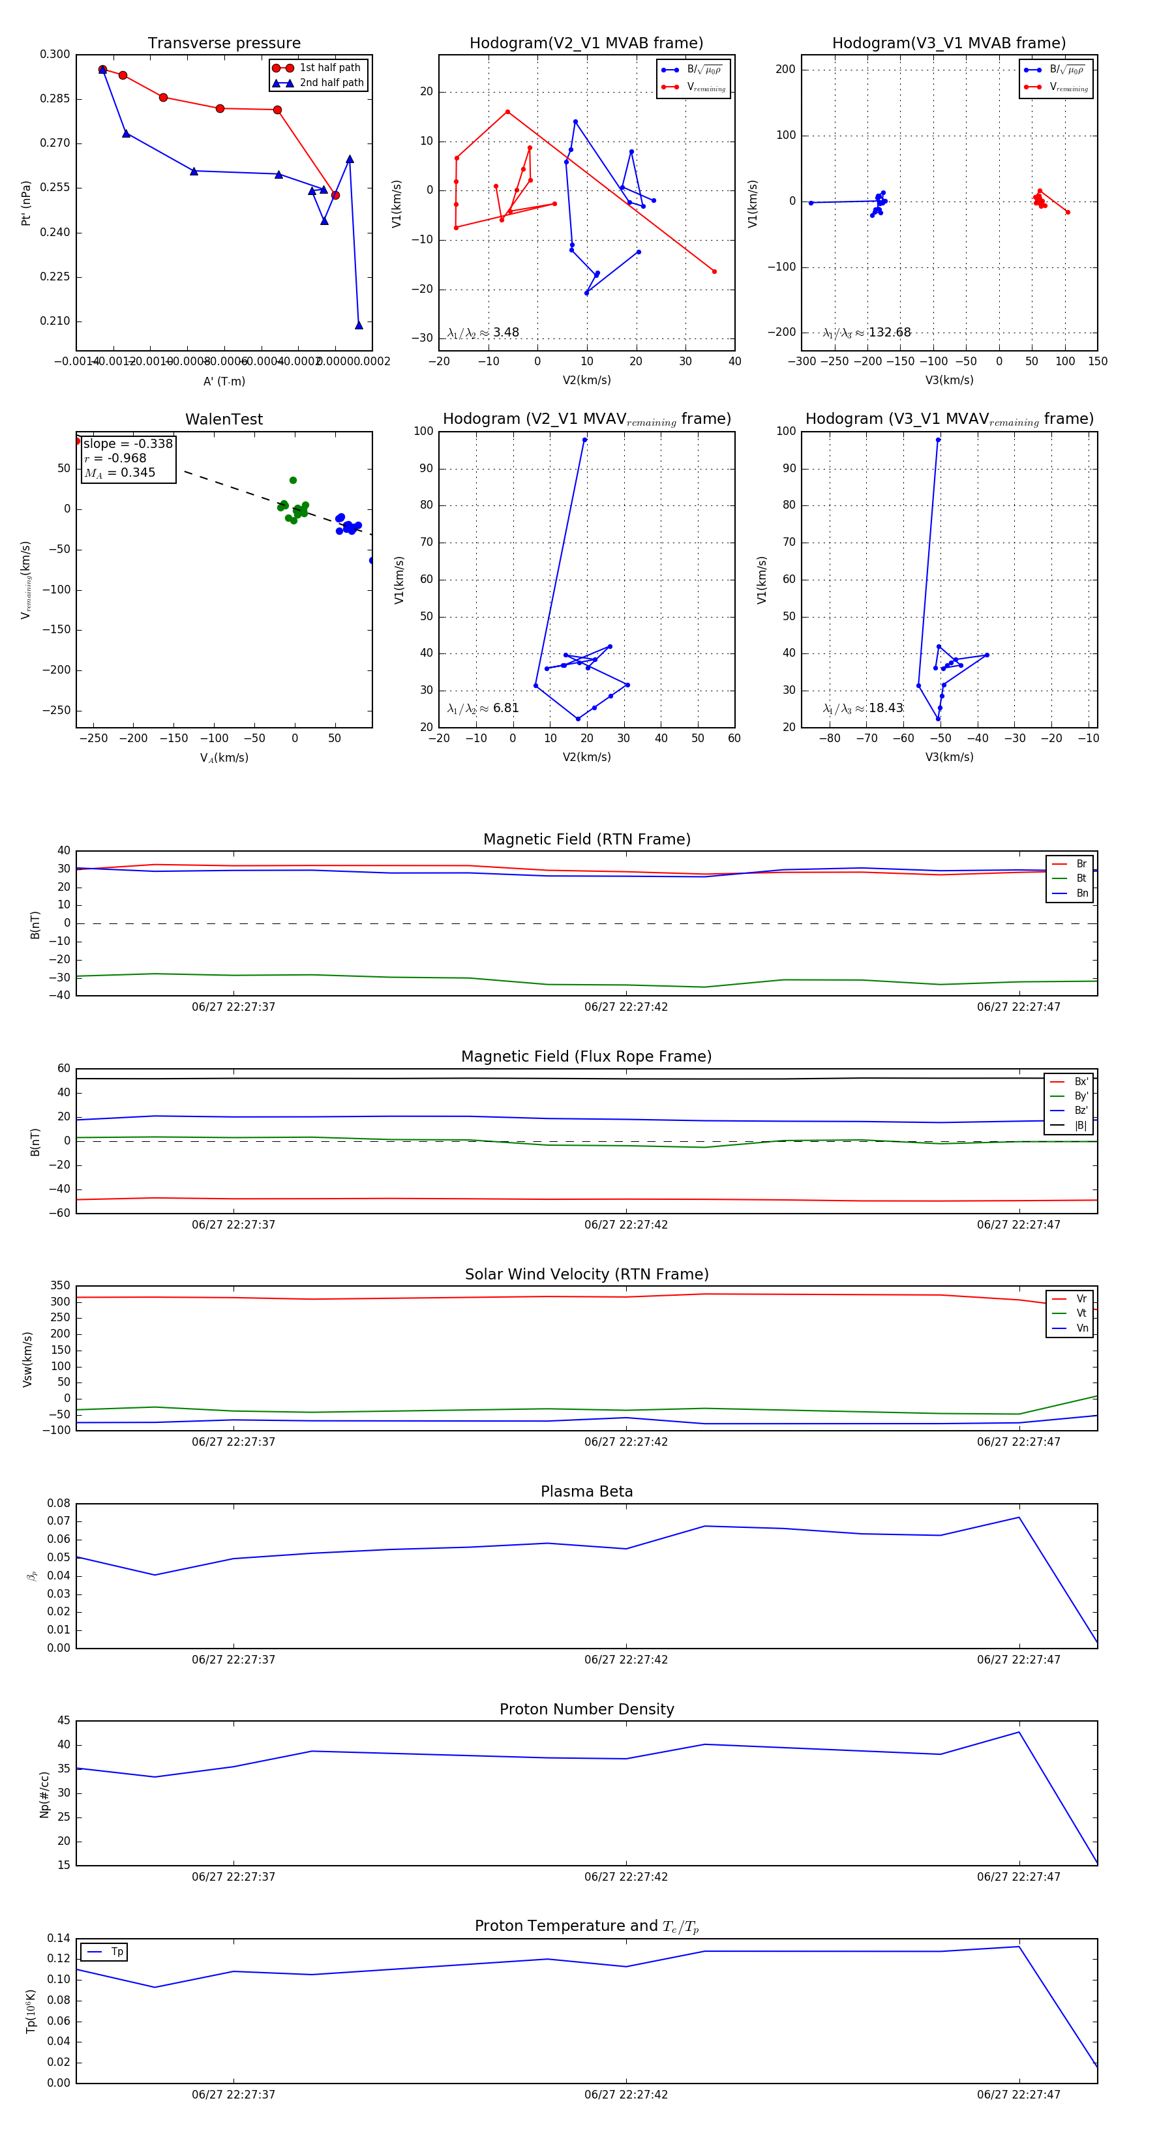Image resolution: width=1174 pixels, height=2152 pixels.
Task: Click the topmost point in V2_V1 MVAV remaining hodogram
Action: tap(585, 440)
